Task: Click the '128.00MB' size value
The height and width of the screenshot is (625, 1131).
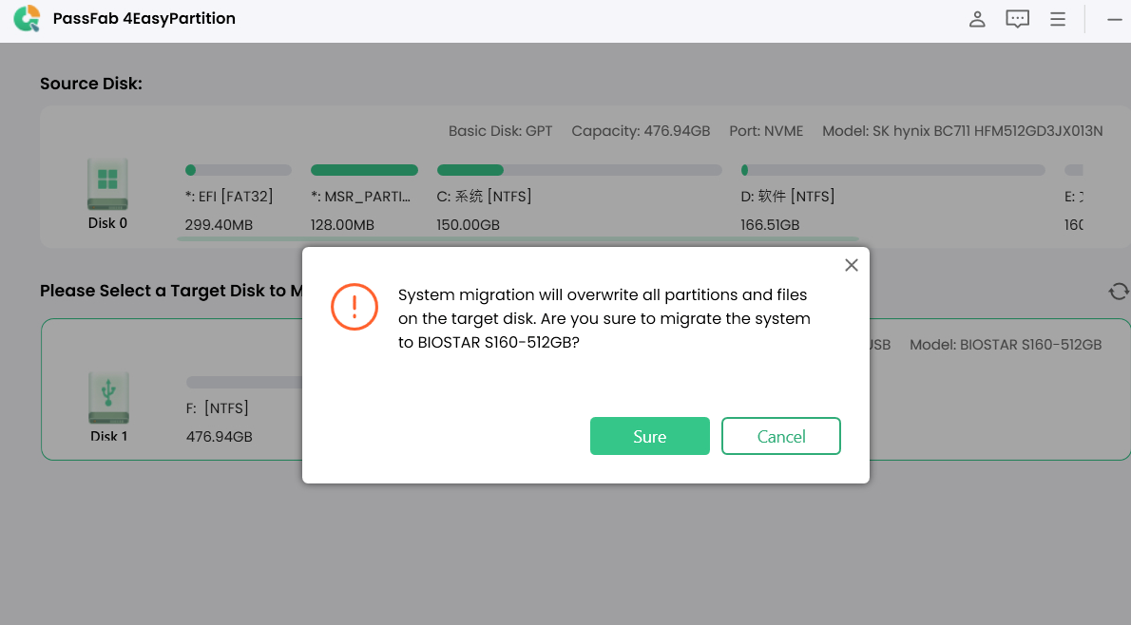Action: pyautogui.click(x=342, y=225)
